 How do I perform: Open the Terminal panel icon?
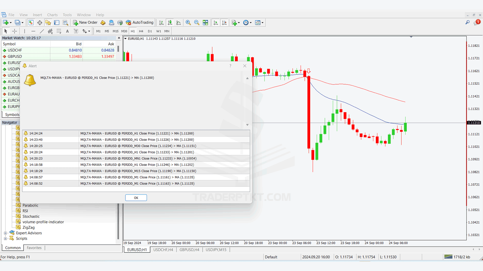57,23
